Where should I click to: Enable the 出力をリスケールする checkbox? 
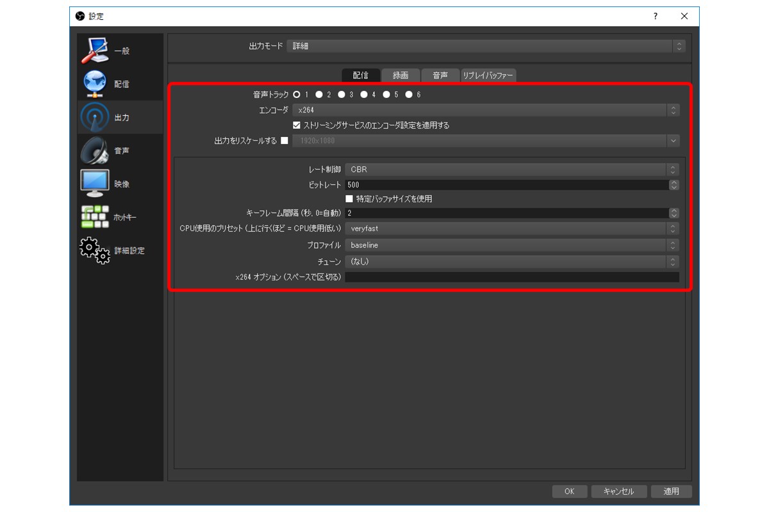[285, 141]
